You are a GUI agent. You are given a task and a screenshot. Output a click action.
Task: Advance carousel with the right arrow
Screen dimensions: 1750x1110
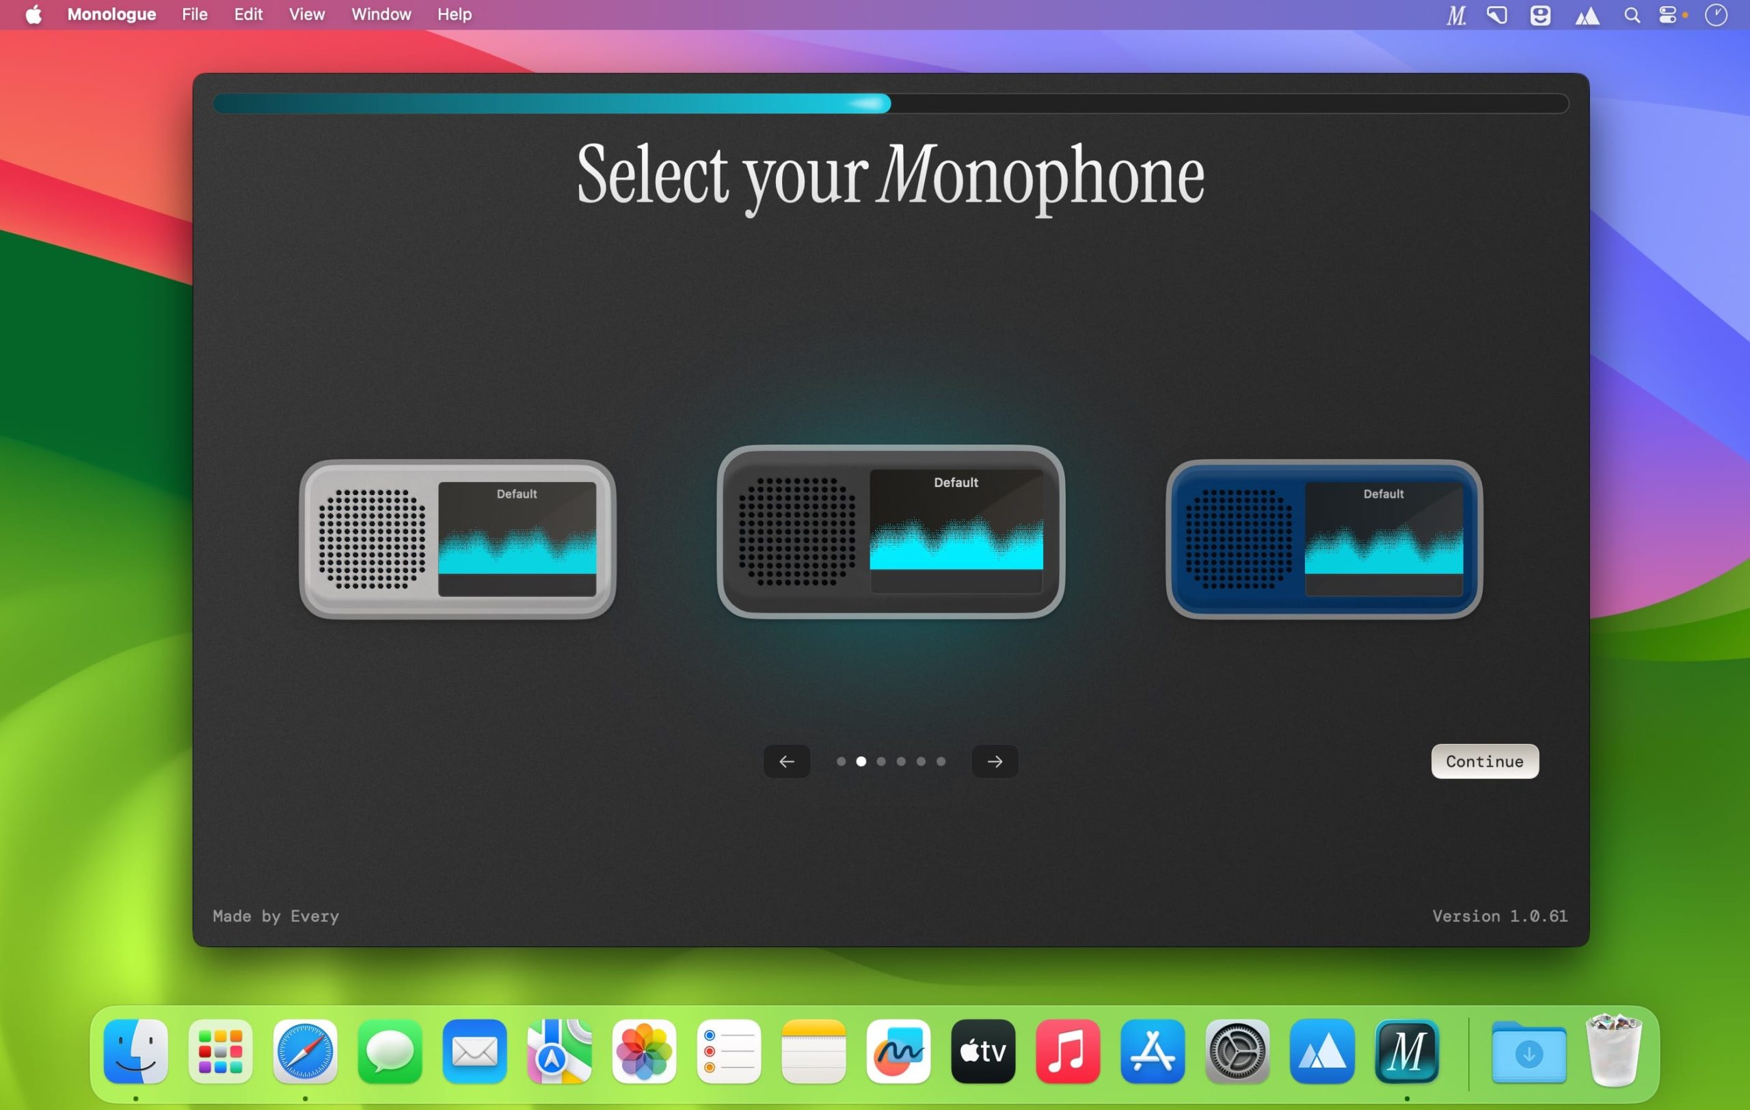tap(994, 761)
